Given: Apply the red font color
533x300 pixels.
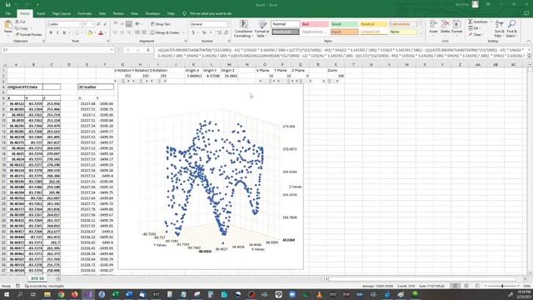Looking at the screenshot, I should 101,33.
